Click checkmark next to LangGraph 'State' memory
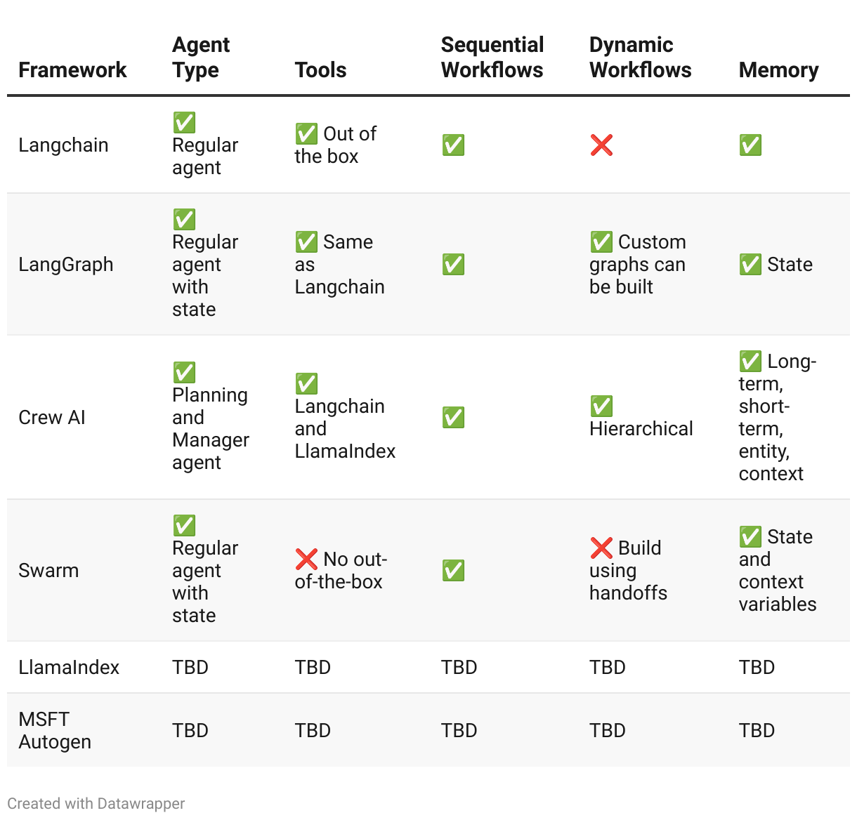Viewport: 857px width, 820px height. tap(750, 265)
